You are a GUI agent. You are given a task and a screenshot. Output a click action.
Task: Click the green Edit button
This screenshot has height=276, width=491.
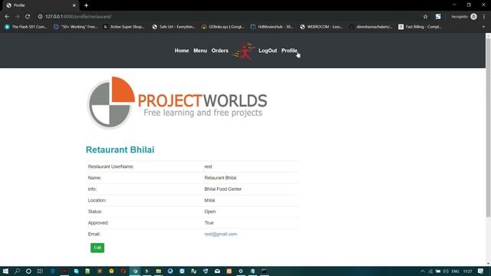(x=97, y=248)
